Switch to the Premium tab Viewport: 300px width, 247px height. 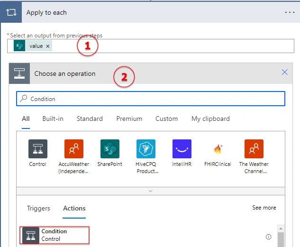(x=129, y=119)
